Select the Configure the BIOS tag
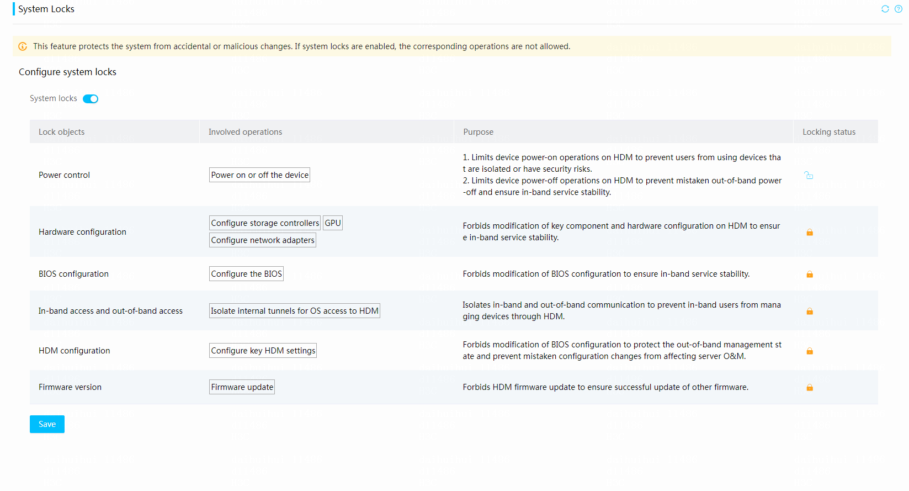909x491 pixels. (246, 274)
